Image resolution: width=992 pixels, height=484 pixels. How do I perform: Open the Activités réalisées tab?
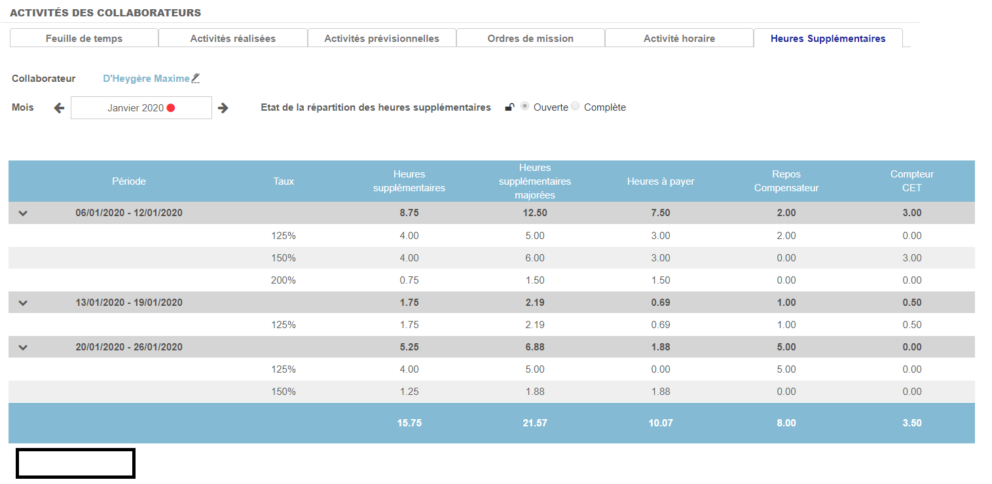tap(232, 39)
